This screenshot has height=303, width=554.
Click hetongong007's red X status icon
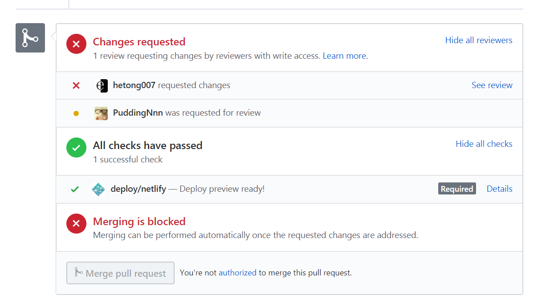pos(76,85)
